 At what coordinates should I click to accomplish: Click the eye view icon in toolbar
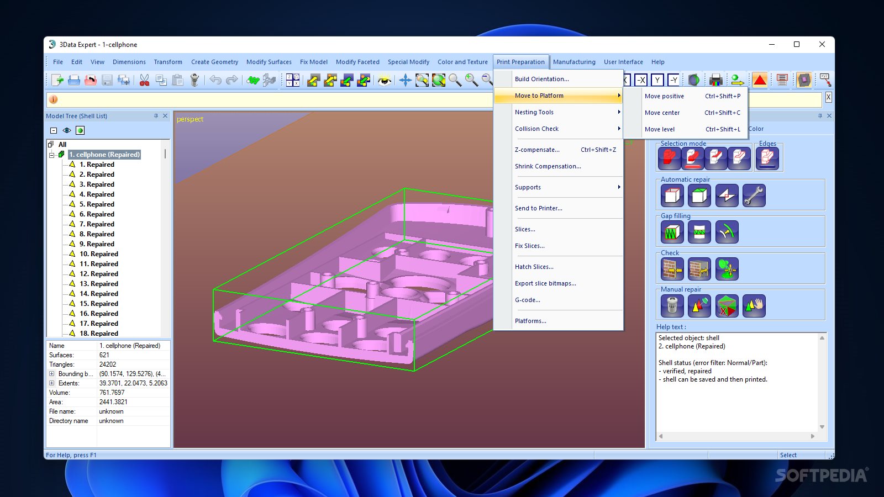coord(385,80)
